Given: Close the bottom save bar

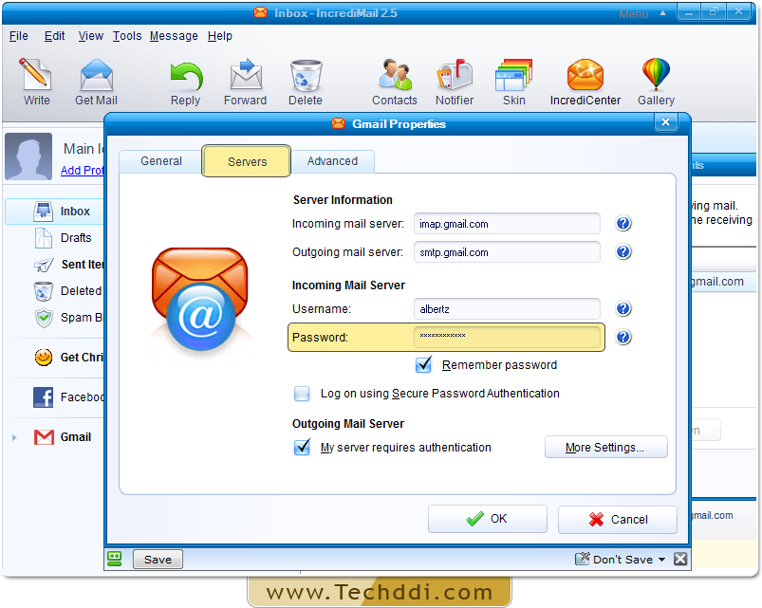Looking at the screenshot, I should coord(680,559).
